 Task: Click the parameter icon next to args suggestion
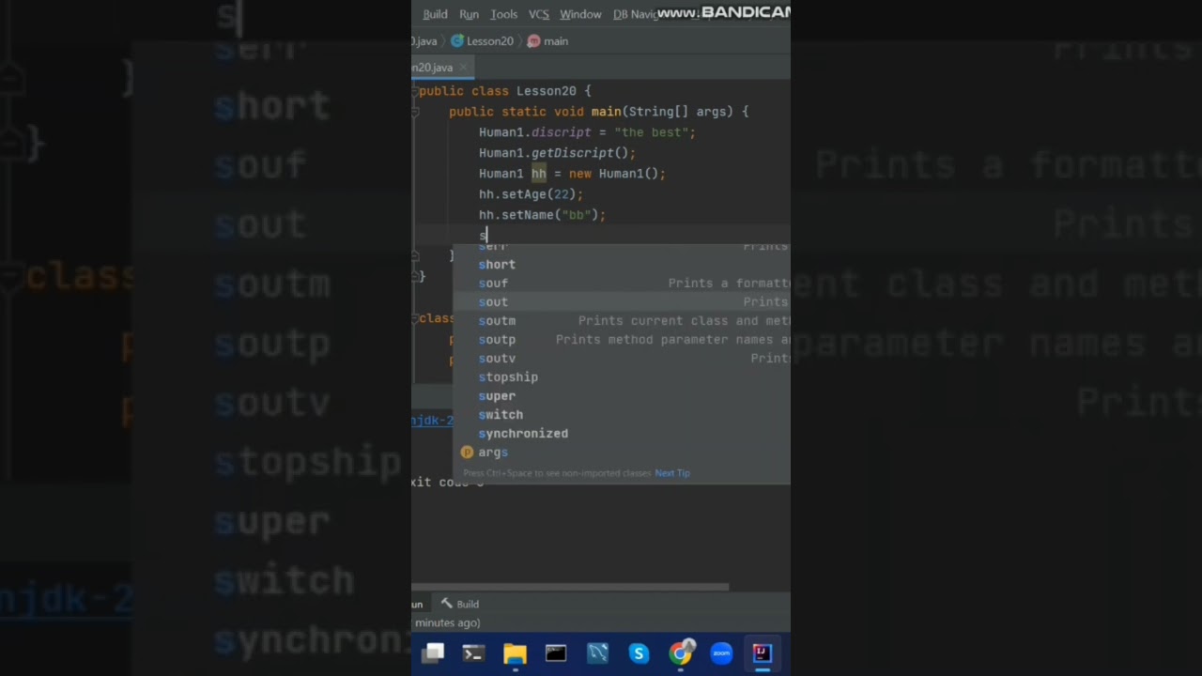[467, 452]
